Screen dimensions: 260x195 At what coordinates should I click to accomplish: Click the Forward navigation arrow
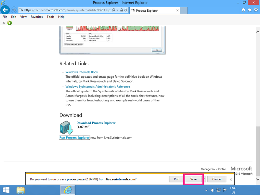(x=14, y=10)
